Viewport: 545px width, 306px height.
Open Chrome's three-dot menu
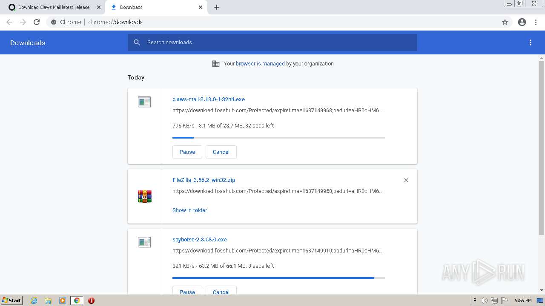click(536, 22)
